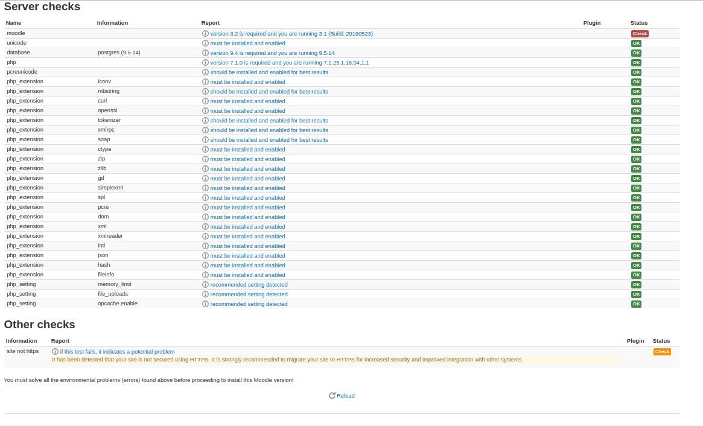Click the info icon in the php version row
The height and width of the screenshot is (426, 703).
[x=205, y=63]
